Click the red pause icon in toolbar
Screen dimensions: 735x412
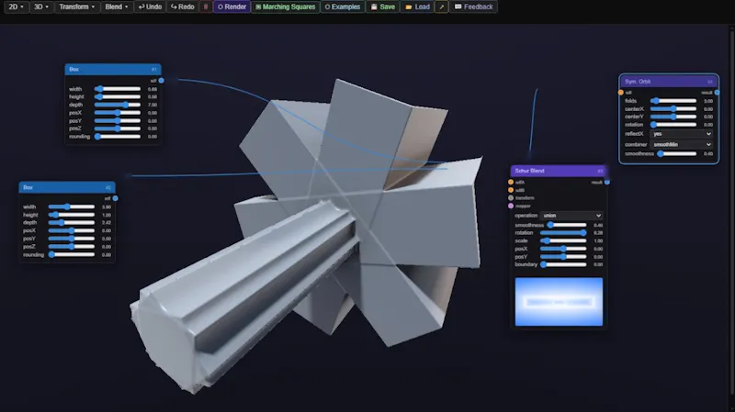point(205,6)
